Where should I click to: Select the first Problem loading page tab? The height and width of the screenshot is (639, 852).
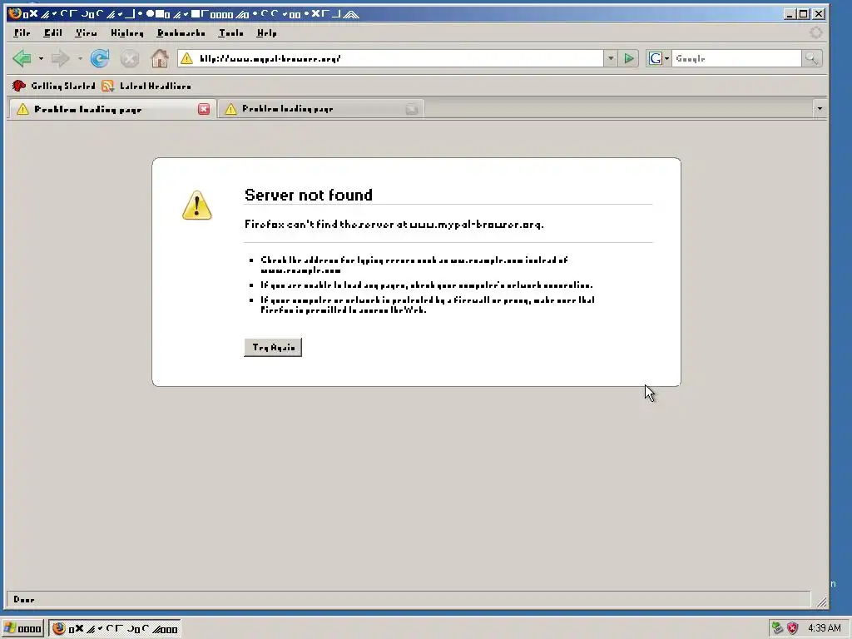112,109
